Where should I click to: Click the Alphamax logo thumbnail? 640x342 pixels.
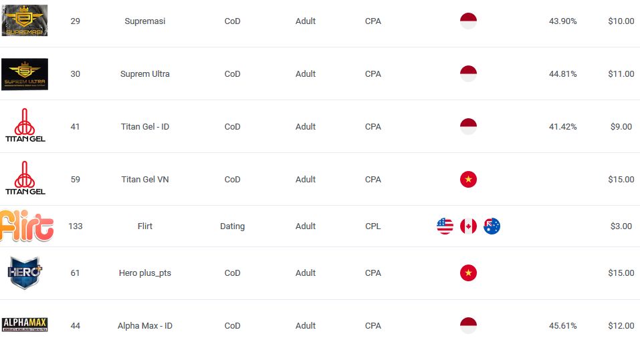25,325
